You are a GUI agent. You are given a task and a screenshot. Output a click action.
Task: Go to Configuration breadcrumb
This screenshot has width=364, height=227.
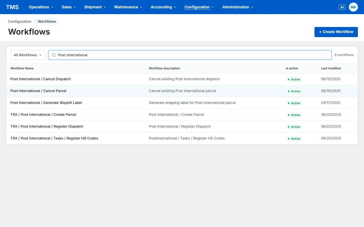(x=20, y=21)
